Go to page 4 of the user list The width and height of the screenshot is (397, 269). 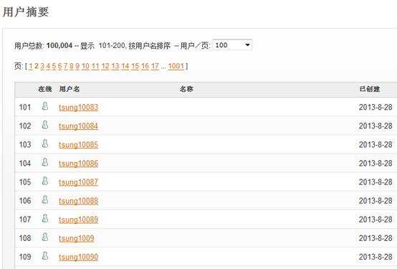tap(48, 66)
